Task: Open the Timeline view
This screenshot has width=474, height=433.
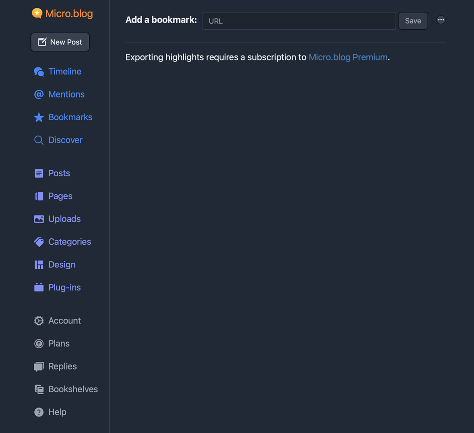Action: pyautogui.click(x=65, y=71)
